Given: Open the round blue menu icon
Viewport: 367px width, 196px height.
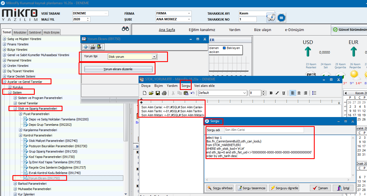Looking at the screenshot, I should [281, 18].
